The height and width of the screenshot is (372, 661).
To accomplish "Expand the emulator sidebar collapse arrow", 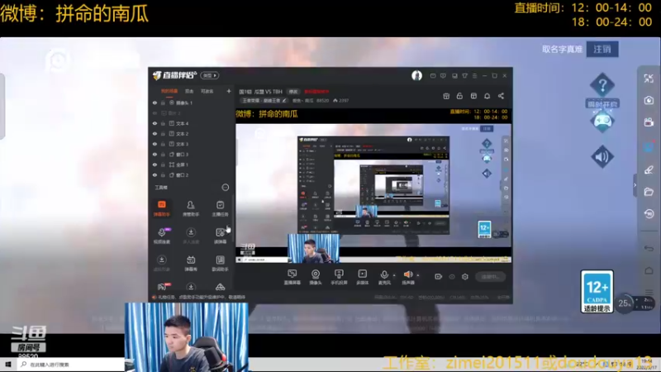I will pos(635,184).
